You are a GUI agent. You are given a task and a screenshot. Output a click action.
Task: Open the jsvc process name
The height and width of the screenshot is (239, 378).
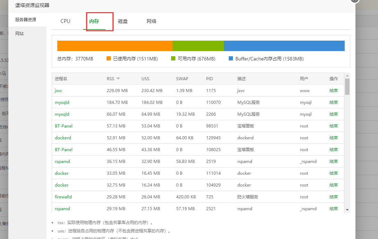coord(58,91)
